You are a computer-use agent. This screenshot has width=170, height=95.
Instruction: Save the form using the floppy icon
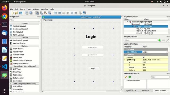pyautogui.click(x=21, y=13)
